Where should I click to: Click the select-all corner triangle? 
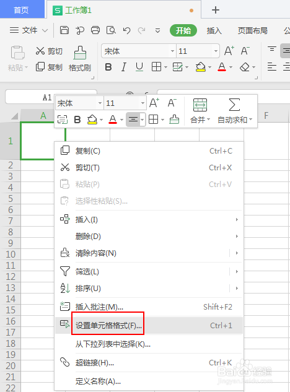[x=14, y=116]
